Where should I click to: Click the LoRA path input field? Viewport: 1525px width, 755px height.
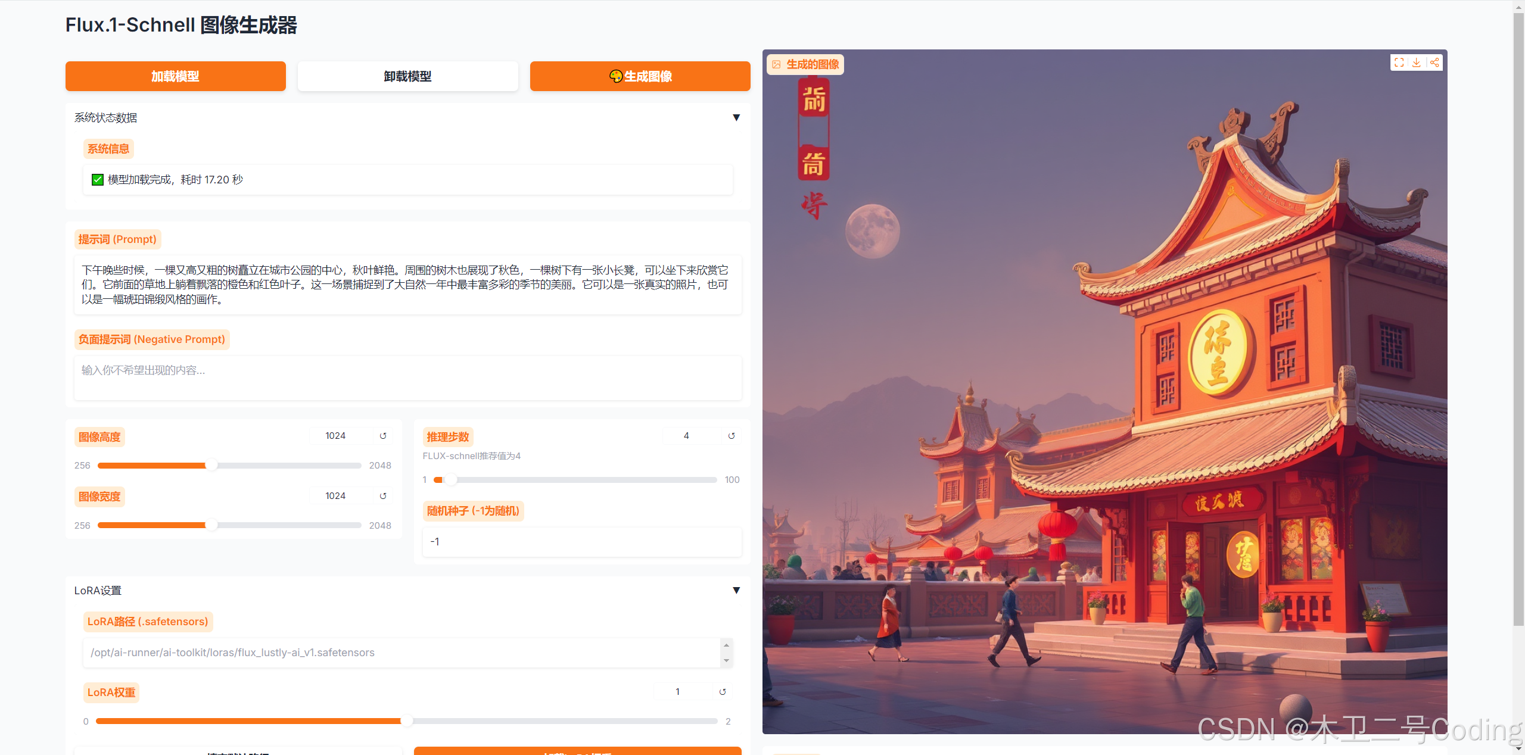click(402, 653)
